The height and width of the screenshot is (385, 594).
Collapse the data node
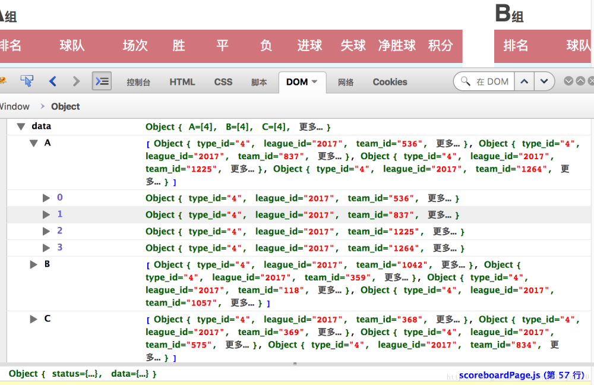tap(21, 127)
